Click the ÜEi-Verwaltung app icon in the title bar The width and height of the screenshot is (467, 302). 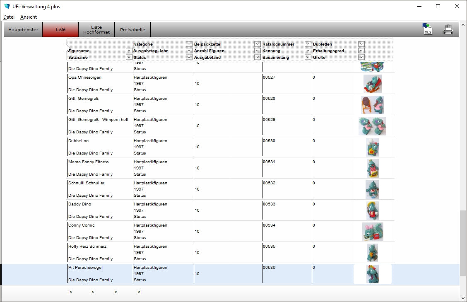[7, 6]
